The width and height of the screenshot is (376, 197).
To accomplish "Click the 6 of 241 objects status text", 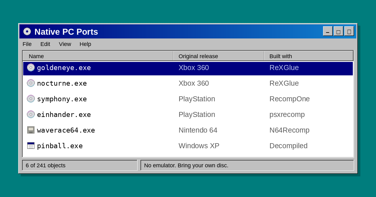I will [46, 165].
